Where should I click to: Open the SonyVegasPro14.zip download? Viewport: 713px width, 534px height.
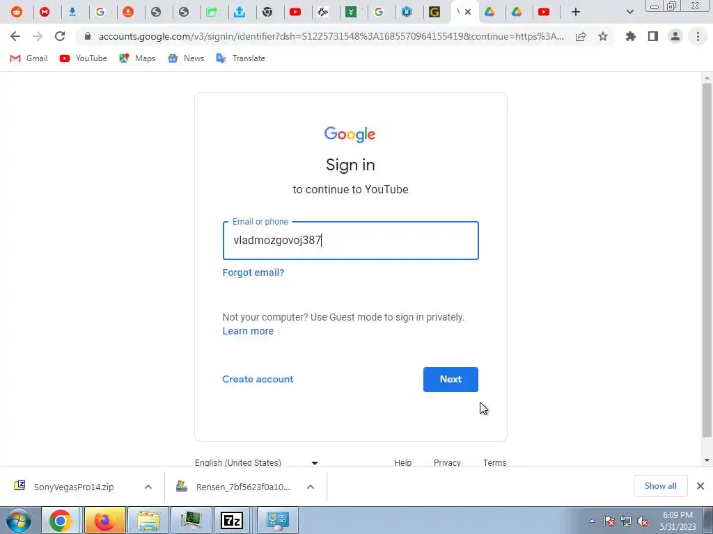click(x=72, y=487)
